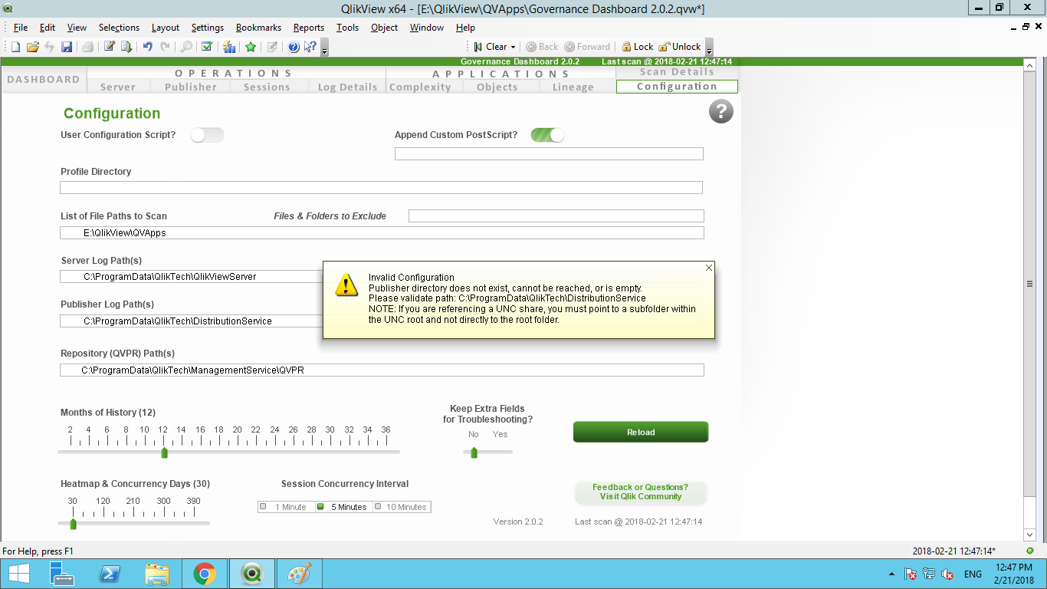Image resolution: width=1047 pixels, height=589 pixels.
Task: Open Server Manager from the taskbar
Action: (x=61, y=574)
